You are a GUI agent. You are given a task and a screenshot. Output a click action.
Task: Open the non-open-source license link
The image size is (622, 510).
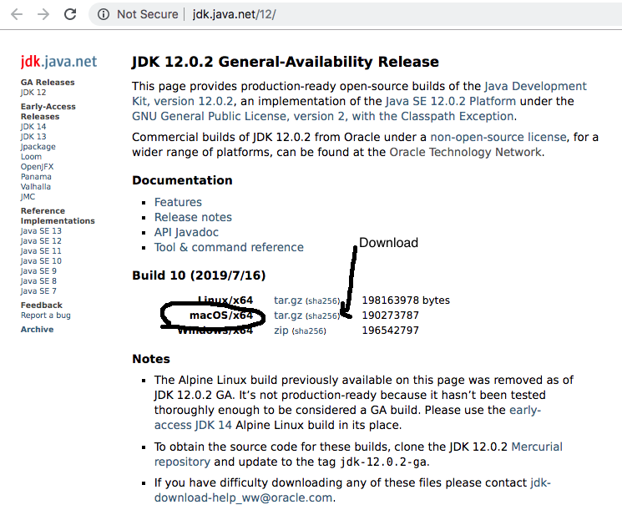click(x=498, y=137)
